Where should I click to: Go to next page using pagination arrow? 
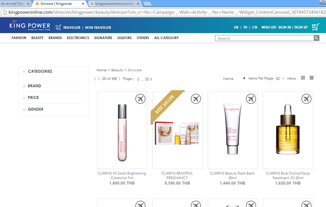coord(151,79)
